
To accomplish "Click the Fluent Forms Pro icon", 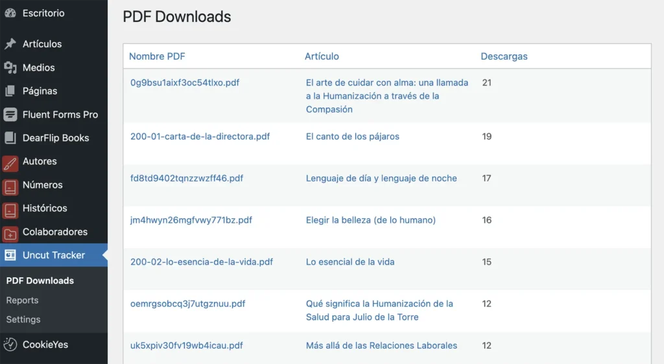I will (x=10, y=115).
